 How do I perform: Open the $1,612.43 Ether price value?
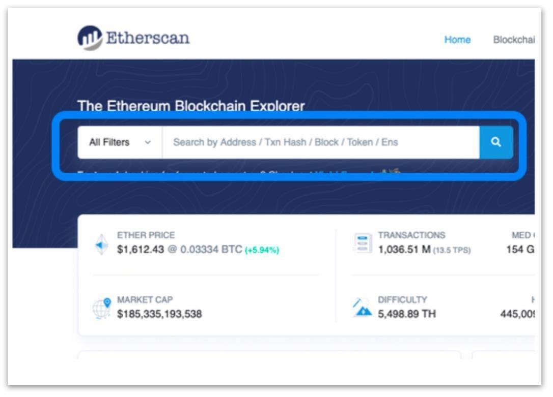click(x=141, y=250)
